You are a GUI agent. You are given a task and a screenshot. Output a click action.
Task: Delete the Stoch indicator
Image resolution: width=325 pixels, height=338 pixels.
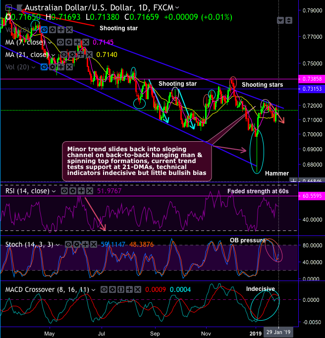click(x=94, y=244)
